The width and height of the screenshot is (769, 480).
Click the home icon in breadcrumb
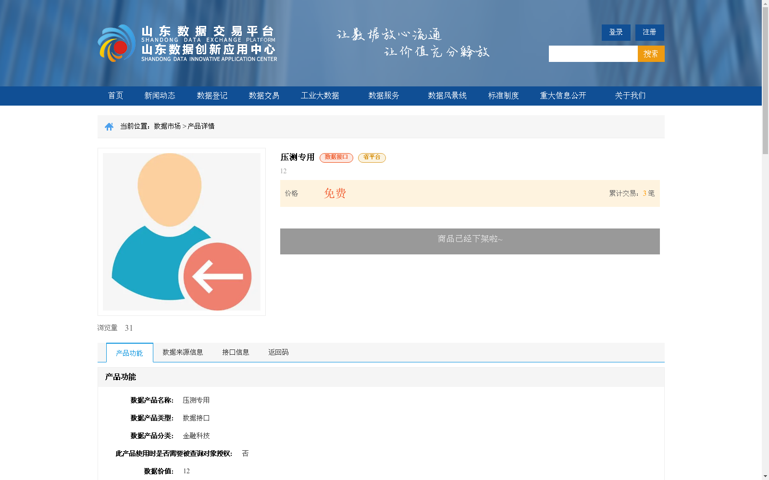[x=109, y=126]
